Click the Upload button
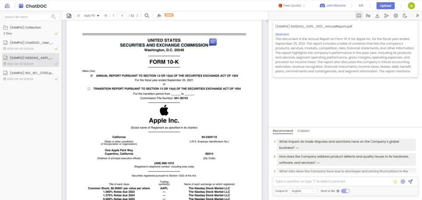Screen dimensions: 422x200 click(x=385, y=6)
